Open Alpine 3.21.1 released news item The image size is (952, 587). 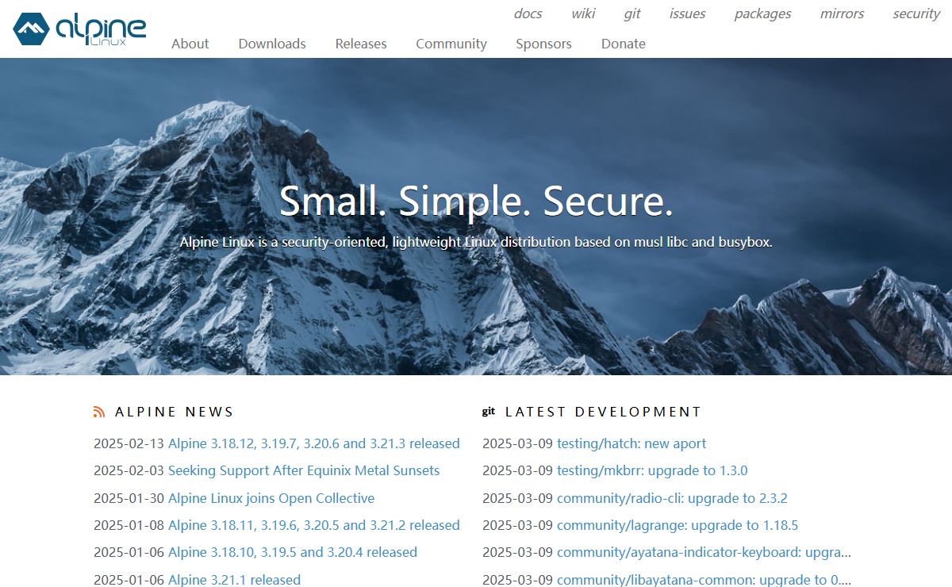coord(235,579)
